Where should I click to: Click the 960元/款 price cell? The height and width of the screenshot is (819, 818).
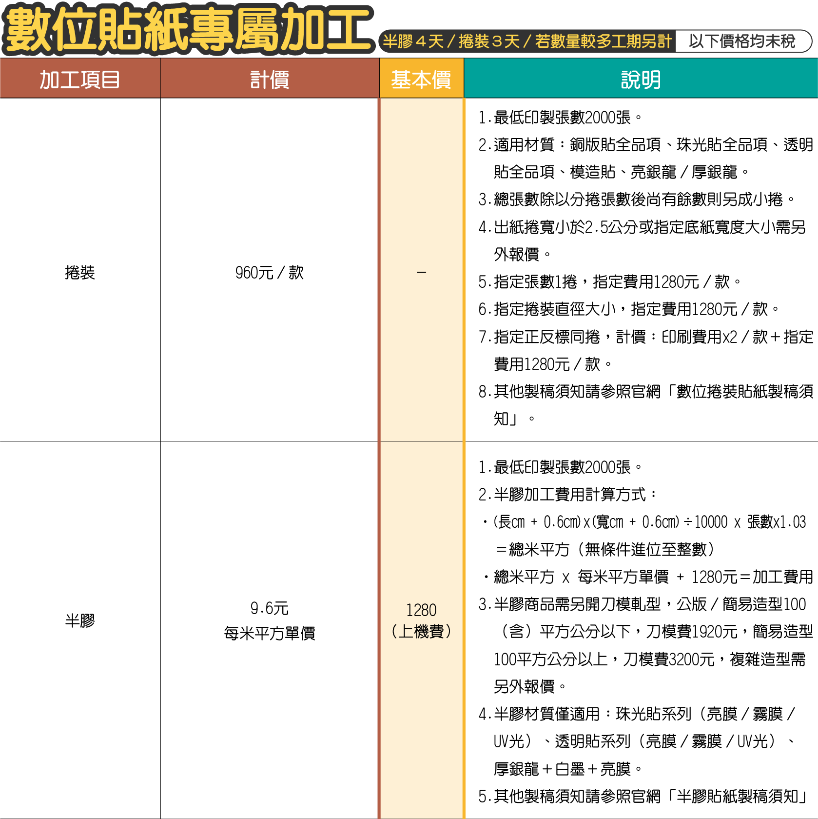(x=270, y=272)
